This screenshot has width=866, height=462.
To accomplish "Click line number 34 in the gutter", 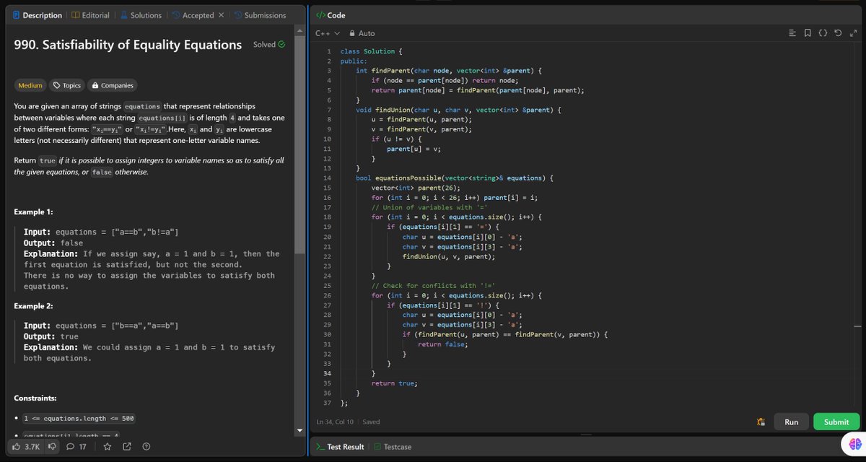I will click(x=328, y=373).
